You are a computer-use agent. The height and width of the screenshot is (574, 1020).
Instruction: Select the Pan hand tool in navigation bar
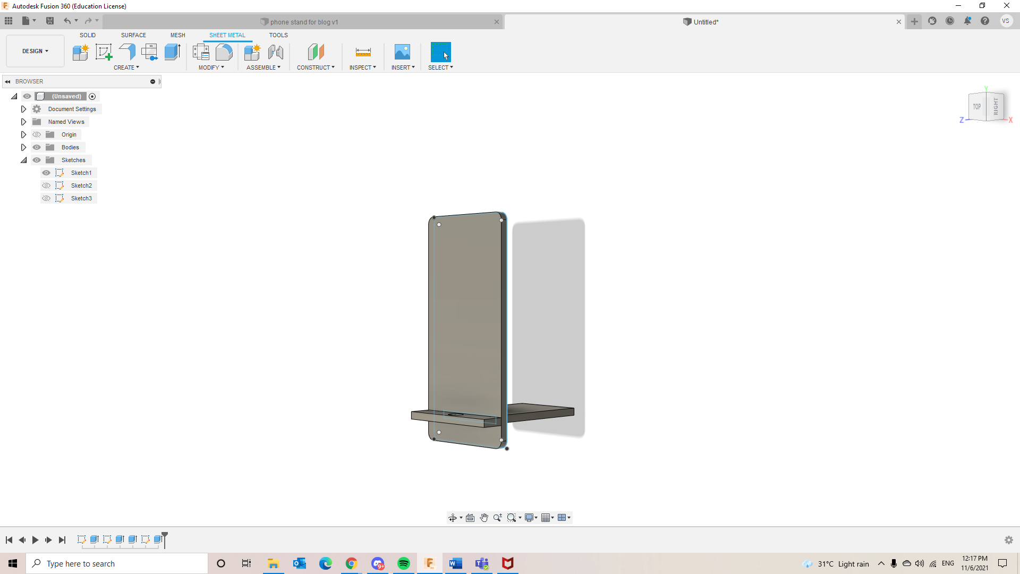pos(484,518)
